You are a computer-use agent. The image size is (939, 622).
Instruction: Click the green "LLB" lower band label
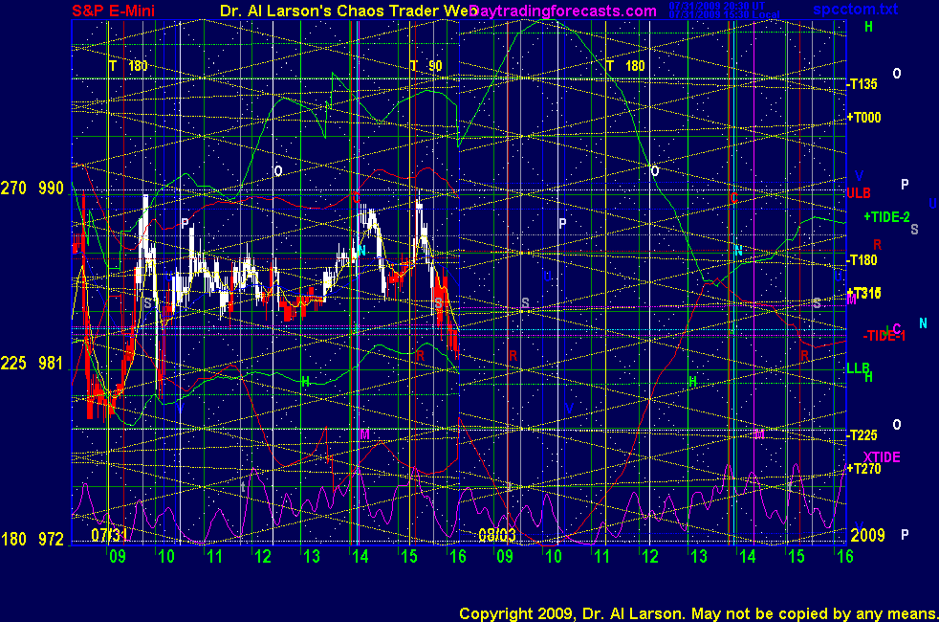pyautogui.click(x=858, y=367)
